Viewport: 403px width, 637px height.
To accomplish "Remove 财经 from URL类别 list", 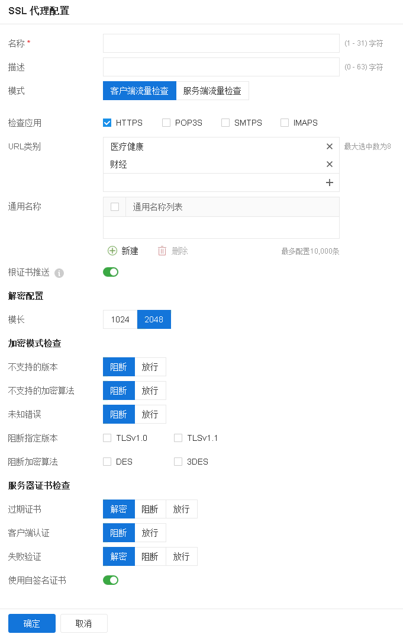I will point(330,164).
